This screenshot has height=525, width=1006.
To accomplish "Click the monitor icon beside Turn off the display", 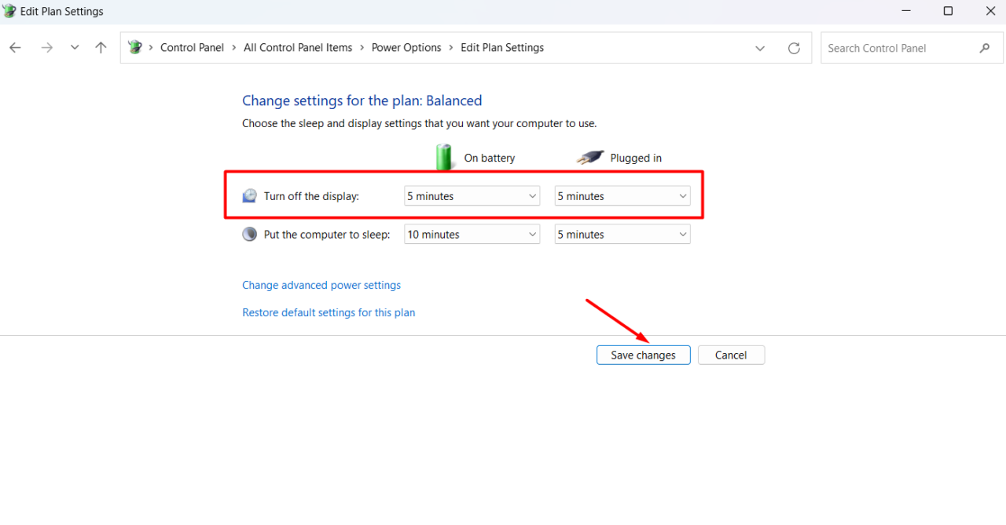I will click(249, 196).
